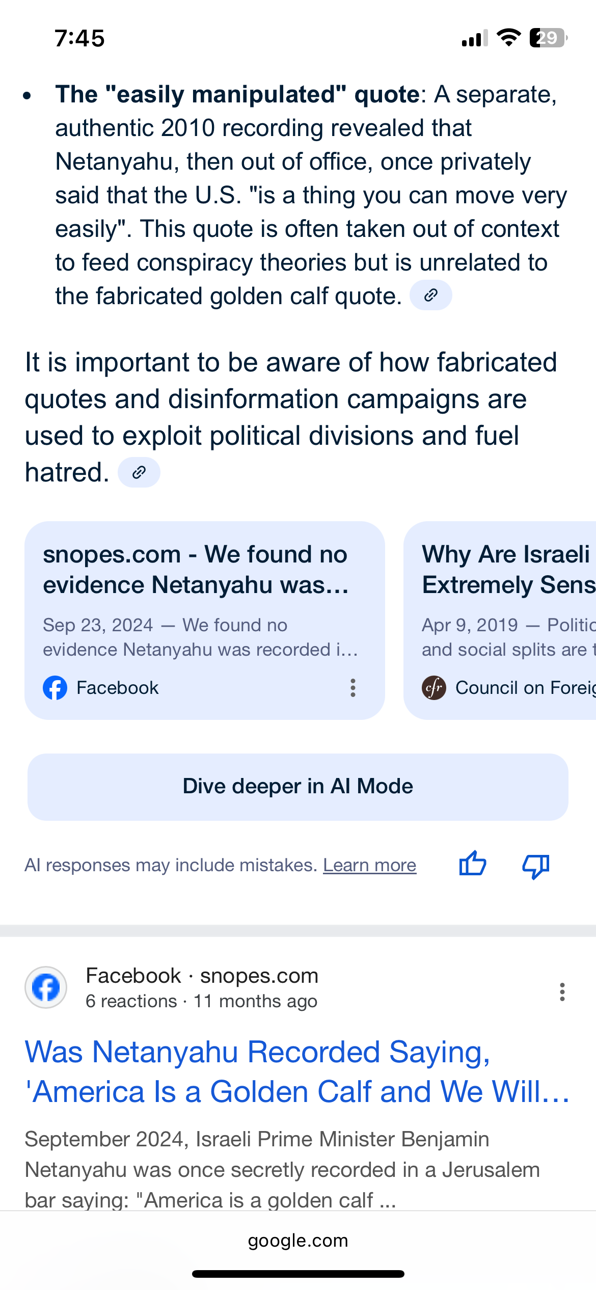Tap "Facebook · snopes.com" result source label
The width and height of the screenshot is (596, 1290).
202,976
